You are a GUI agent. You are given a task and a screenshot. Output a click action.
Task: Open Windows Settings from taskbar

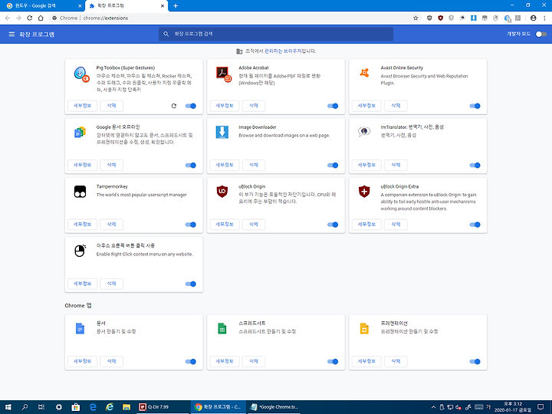pyautogui.click(x=59, y=407)
